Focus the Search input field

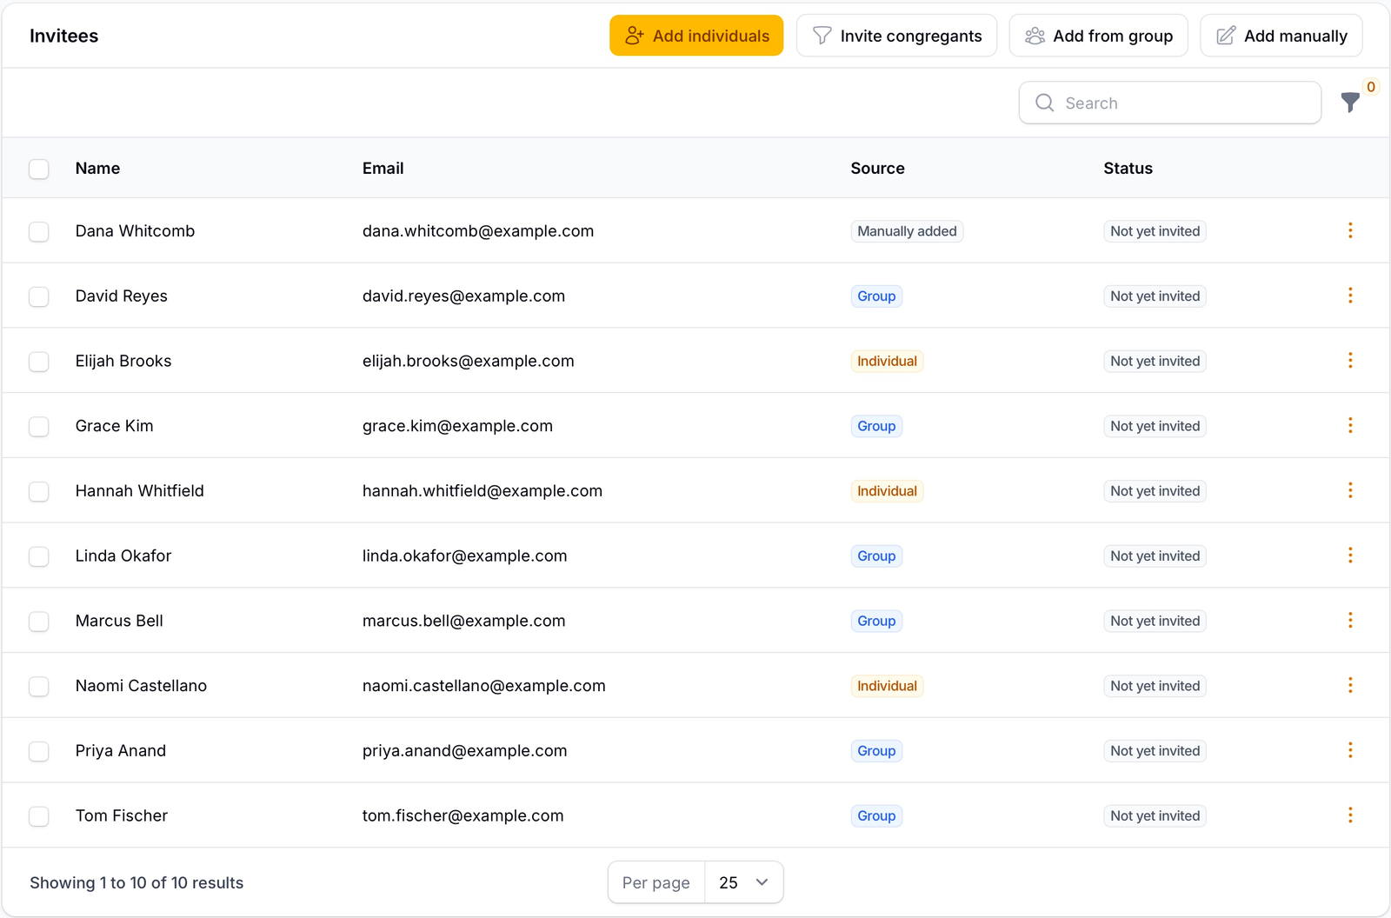pyautogui.click(x=1170, y=103)
